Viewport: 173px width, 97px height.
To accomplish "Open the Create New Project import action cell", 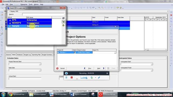I will coord(85,52).
